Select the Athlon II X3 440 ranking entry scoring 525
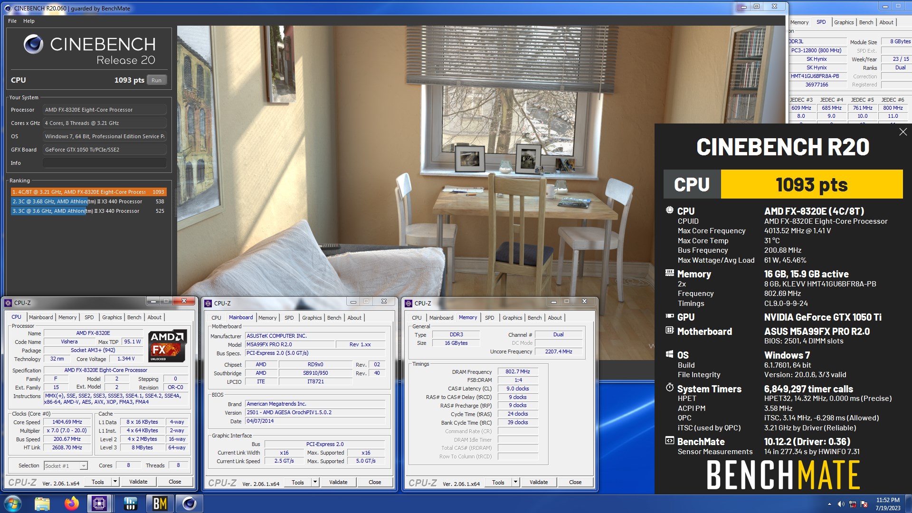912x513 pixels. pos(88,211)
